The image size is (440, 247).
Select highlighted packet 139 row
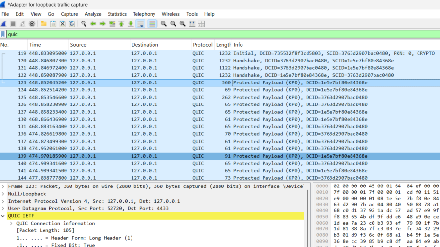click(220, 156)
